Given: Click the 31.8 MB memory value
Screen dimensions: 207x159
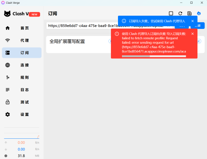Looking at the screenshot, I should pos(21,156).
